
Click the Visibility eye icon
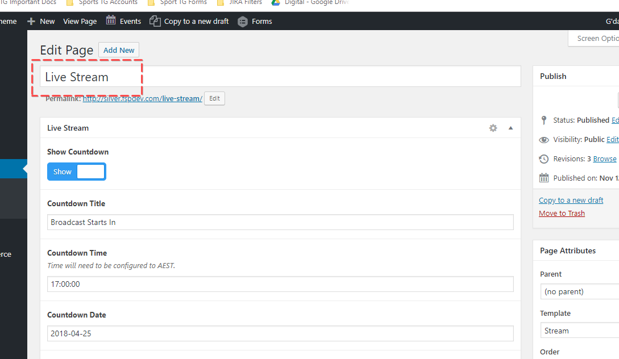(544, 140)
